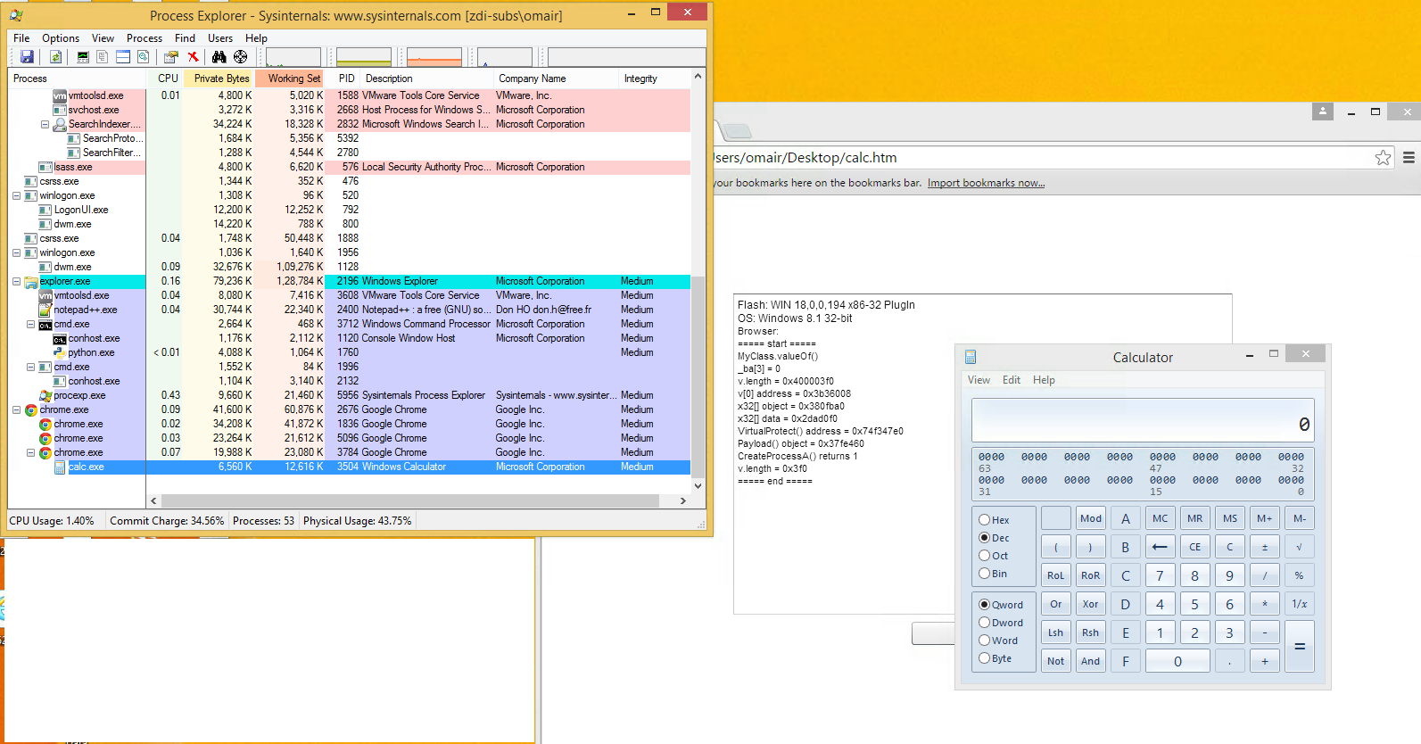Collapse the second winlogon.exe tree node

coord(16,252)
